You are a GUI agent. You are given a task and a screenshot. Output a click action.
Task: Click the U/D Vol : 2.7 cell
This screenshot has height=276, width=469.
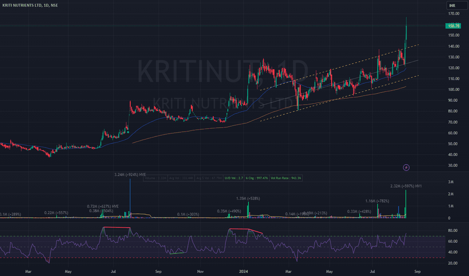pos(234,178)
